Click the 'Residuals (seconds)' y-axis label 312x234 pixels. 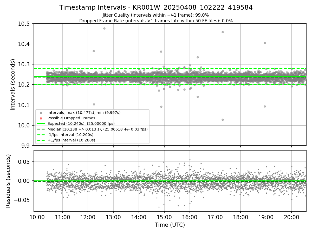coord(8,181)
